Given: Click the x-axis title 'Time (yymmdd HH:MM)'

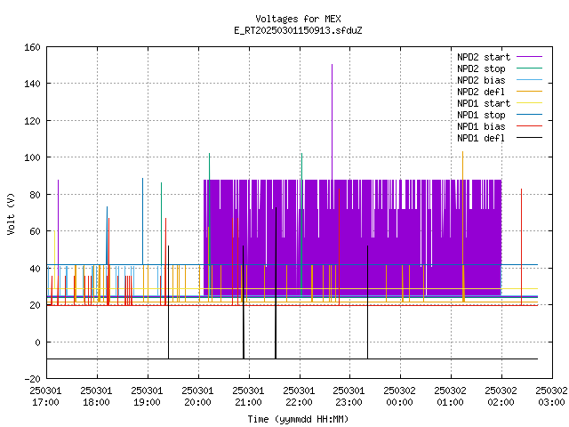Looking at the screenshot, I should coord(299,419).
